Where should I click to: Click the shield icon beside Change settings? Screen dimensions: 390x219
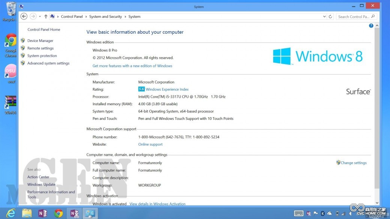pos(338,162)
